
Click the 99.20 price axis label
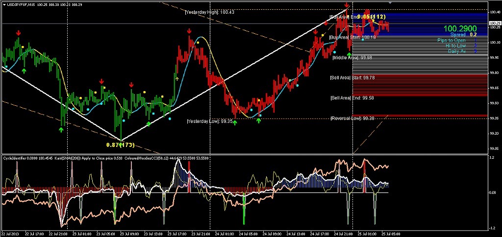click(494, 133)
